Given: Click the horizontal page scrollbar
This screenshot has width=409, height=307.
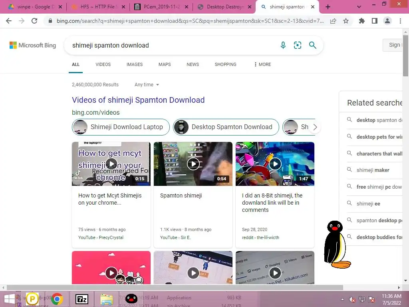Looking at the screenshot, I should (x=175, y=287).
